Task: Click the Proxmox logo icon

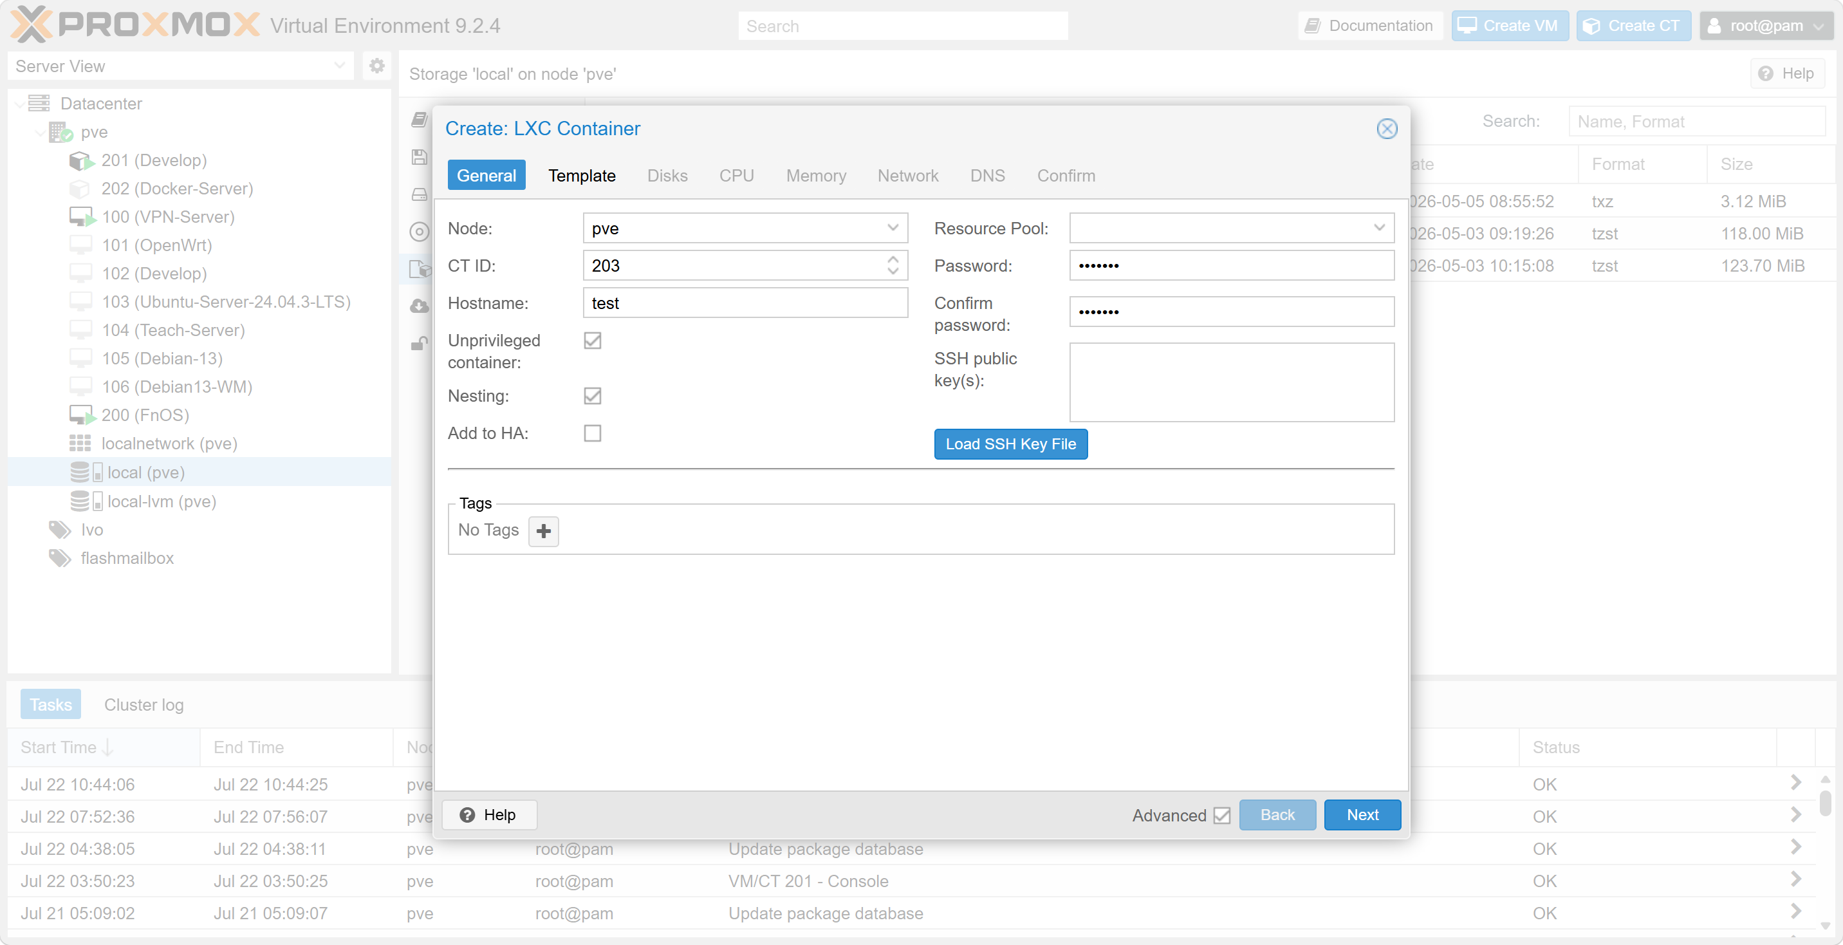Action: pyautogui.click(x=32, y=24)
